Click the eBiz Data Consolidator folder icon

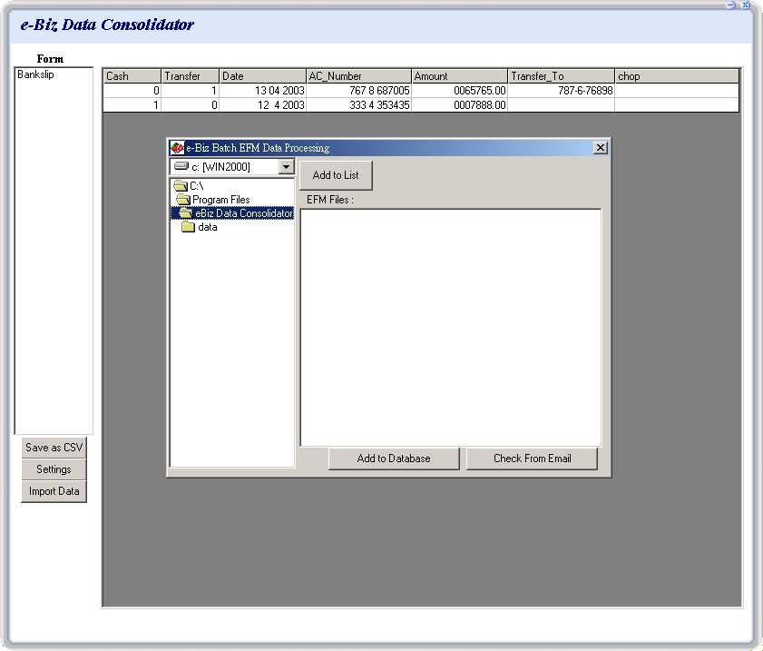click(186, 213)
